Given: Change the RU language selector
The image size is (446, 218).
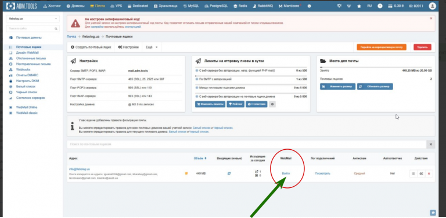Looking at the screenshot, I should (x=369, y=6).
